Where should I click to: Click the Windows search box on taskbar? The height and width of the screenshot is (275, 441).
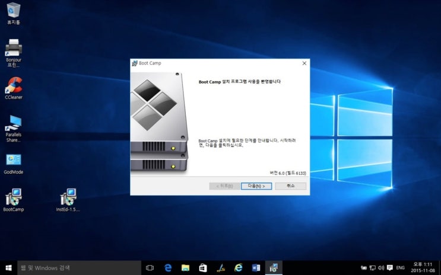click(x=80, y=268)
